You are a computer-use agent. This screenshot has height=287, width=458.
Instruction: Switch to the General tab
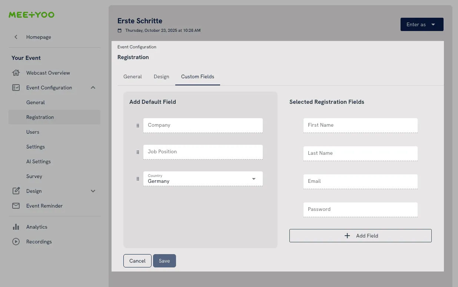(132, 76)
